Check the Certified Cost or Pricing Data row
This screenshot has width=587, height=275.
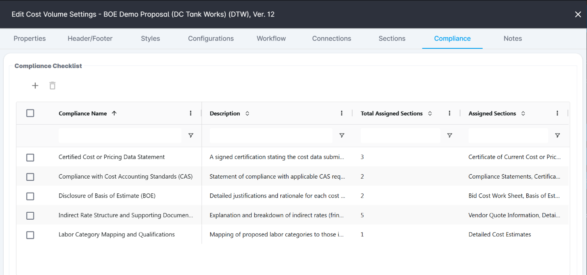click(30, 157)
